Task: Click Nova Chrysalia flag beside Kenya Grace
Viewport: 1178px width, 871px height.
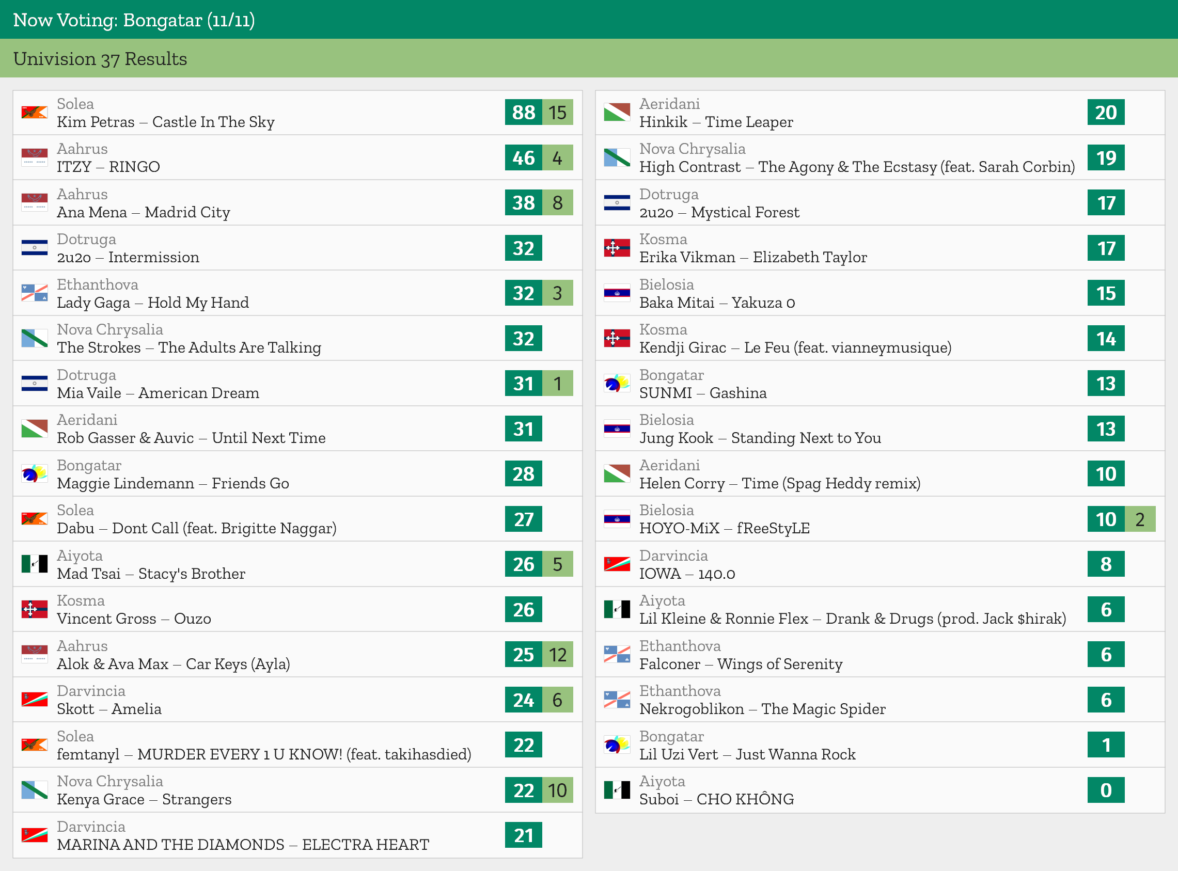Action: (x=34, y=790)
